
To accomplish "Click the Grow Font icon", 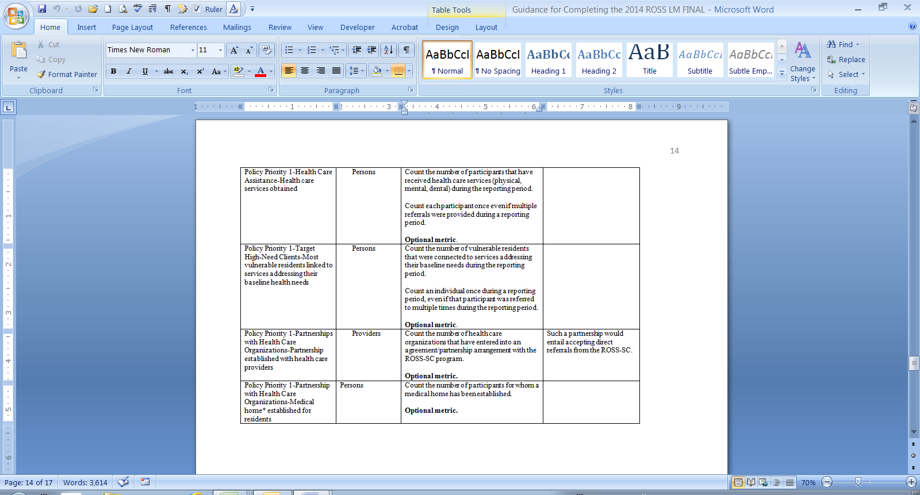I will [234, 50].
